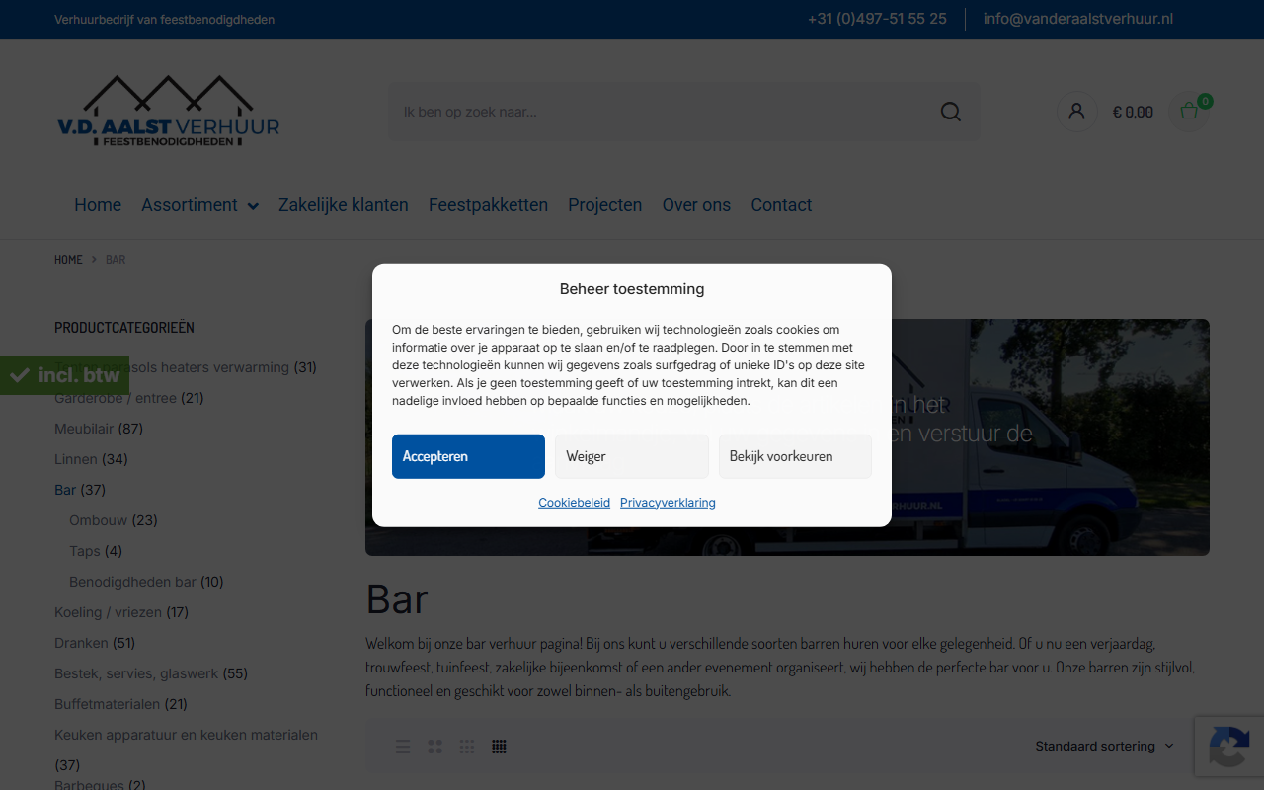The width and height of the screenshot is (1264, 790).
Task: Expand the Assortiment menu chevron
Action: tap(253, 206)
